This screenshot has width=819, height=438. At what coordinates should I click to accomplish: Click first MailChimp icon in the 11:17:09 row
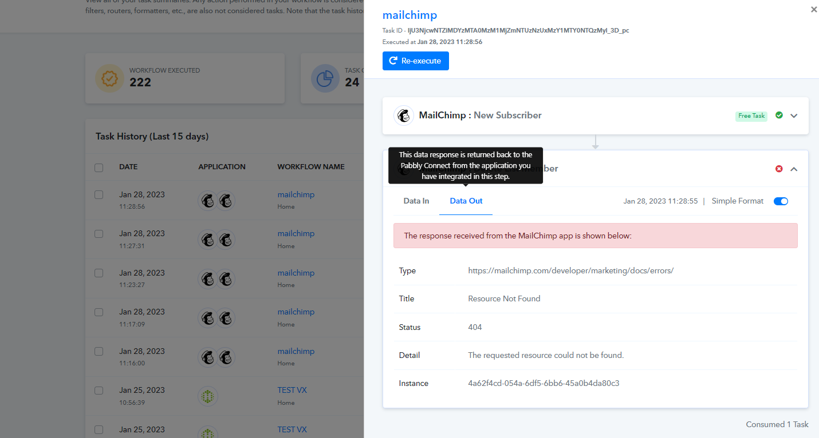(208, 318)
